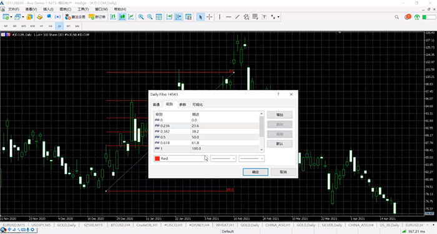
Task: Click the yellow Market Watch toolbar icon
Action: point(29,17)
